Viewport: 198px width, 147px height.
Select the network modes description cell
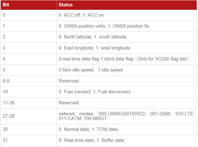[127, 116]
